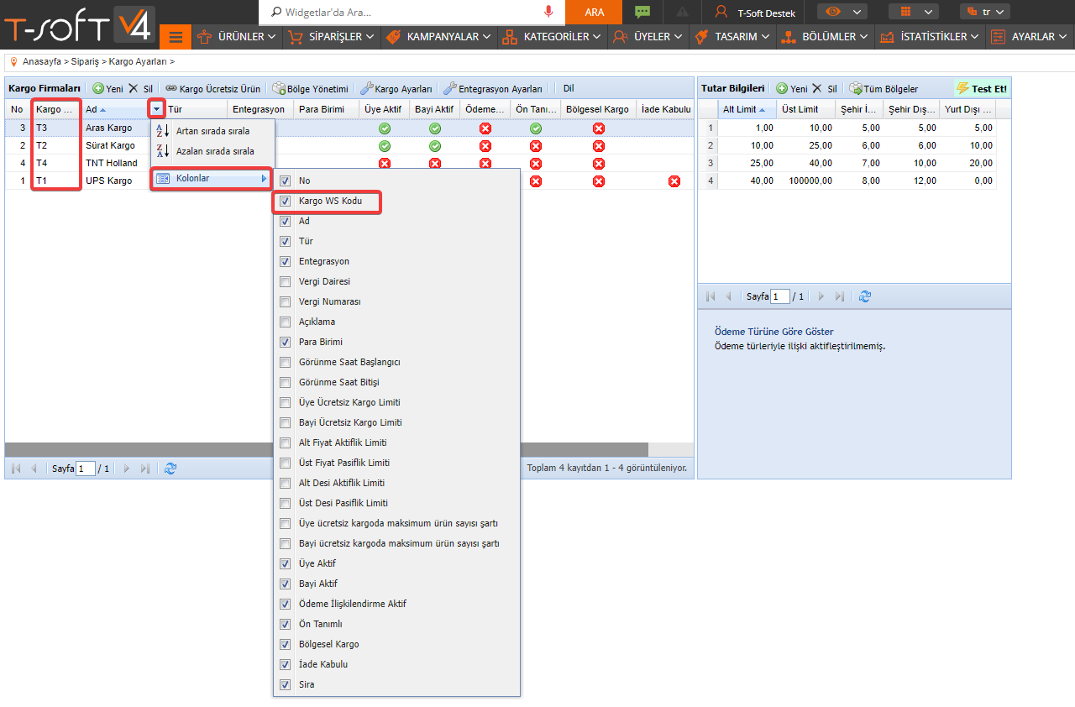Click the microphone voice search icon
Screen dimensions: 1075x707
(x=548, y=12)
